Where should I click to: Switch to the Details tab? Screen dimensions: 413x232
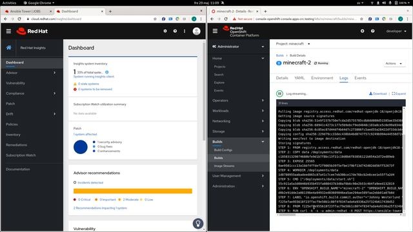(282, 78)
